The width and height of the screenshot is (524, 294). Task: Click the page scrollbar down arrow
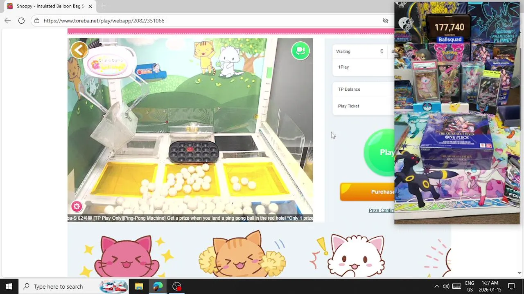[519, 273]
